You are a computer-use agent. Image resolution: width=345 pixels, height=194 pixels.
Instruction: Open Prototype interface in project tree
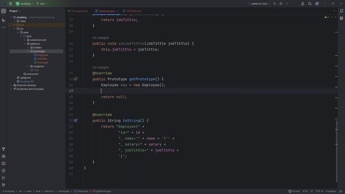click(43, 63)
